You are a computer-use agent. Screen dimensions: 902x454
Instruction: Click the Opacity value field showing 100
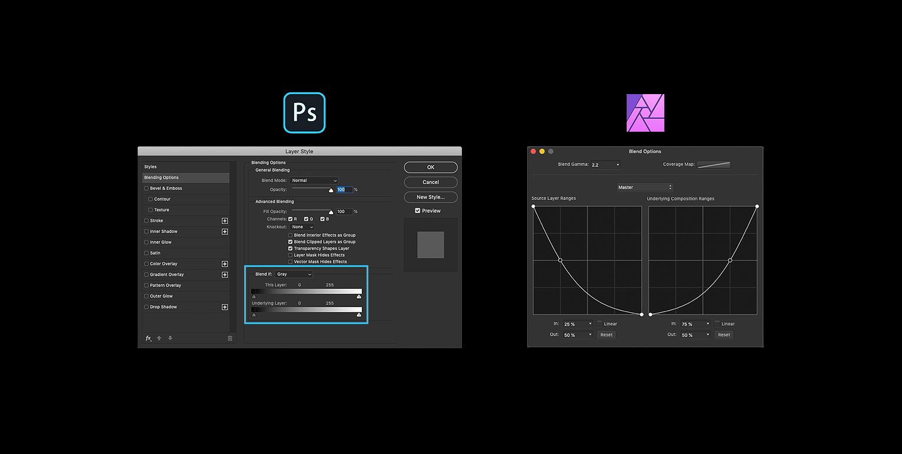[x=344, y=190]
